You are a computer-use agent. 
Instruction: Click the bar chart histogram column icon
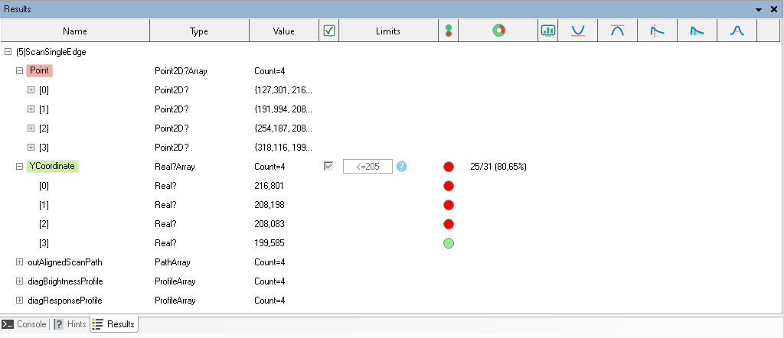click(x=547, y=31)
